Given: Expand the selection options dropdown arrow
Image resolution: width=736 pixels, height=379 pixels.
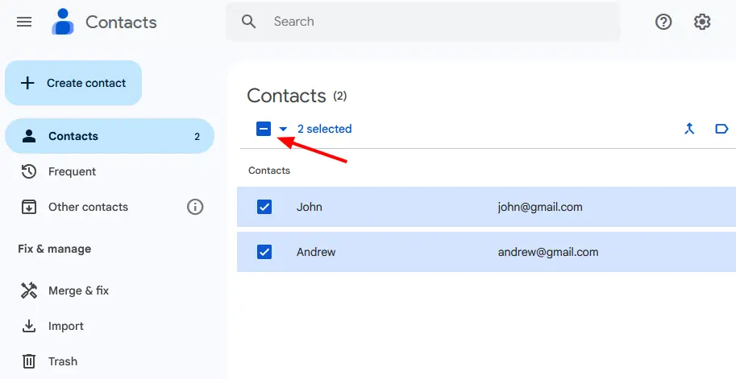Looking at the screenshot, I should [283, 129].
